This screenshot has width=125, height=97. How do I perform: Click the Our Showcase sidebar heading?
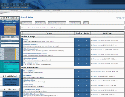point(10,18)
